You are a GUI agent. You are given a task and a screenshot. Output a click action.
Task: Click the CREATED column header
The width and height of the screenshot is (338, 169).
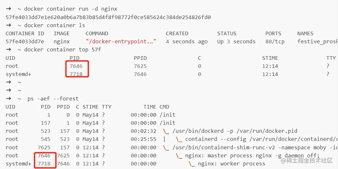[x=177, y=33]
